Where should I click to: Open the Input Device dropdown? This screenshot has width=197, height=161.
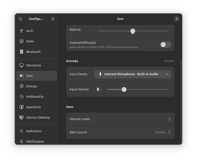133,74
